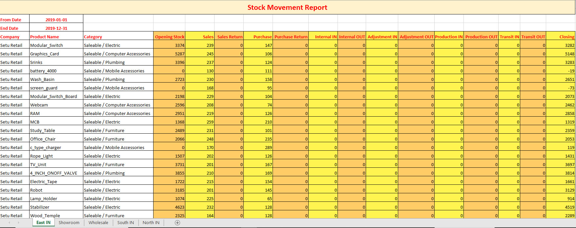Viewport: 576px width, 228px height.
Task: Select the 2019-12-31 end date value
Action: click(56, 28)
